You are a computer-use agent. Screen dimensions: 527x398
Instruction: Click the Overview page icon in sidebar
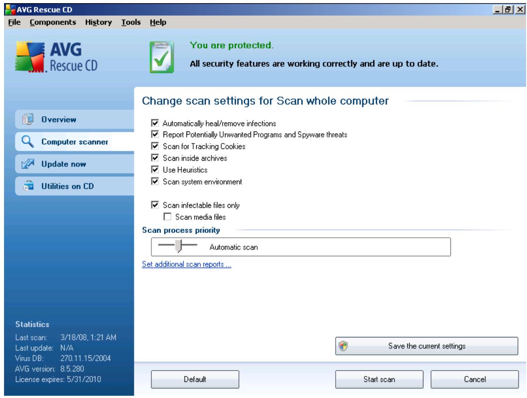tap(28, 119)
